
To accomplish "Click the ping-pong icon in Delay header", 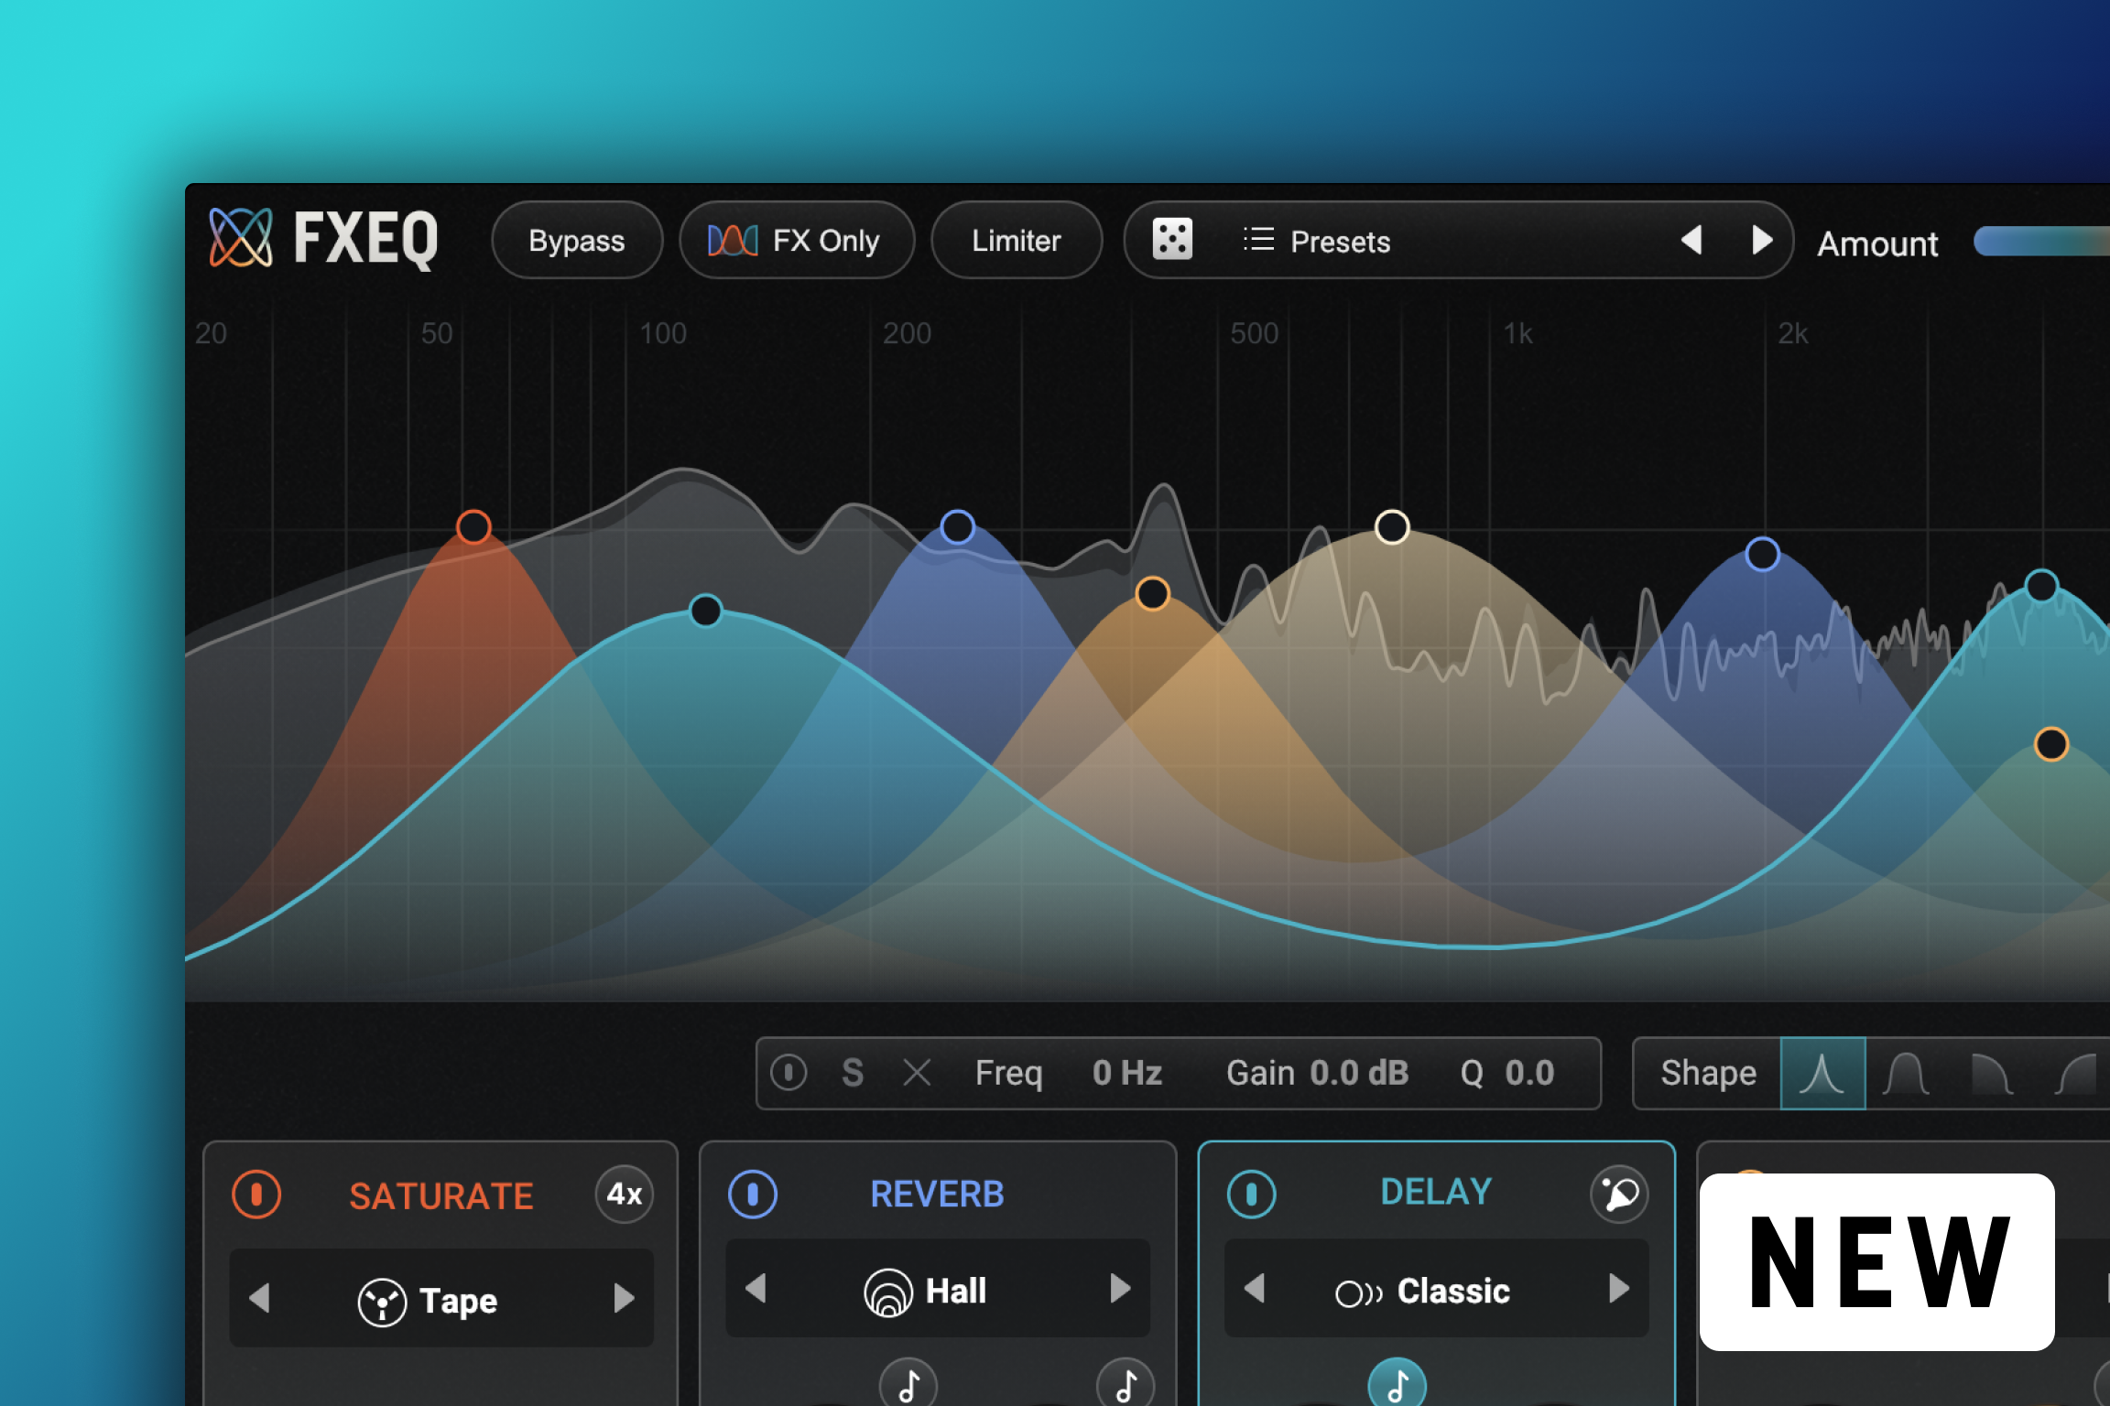I will pyautogui.click(x=1619, y=1193).
